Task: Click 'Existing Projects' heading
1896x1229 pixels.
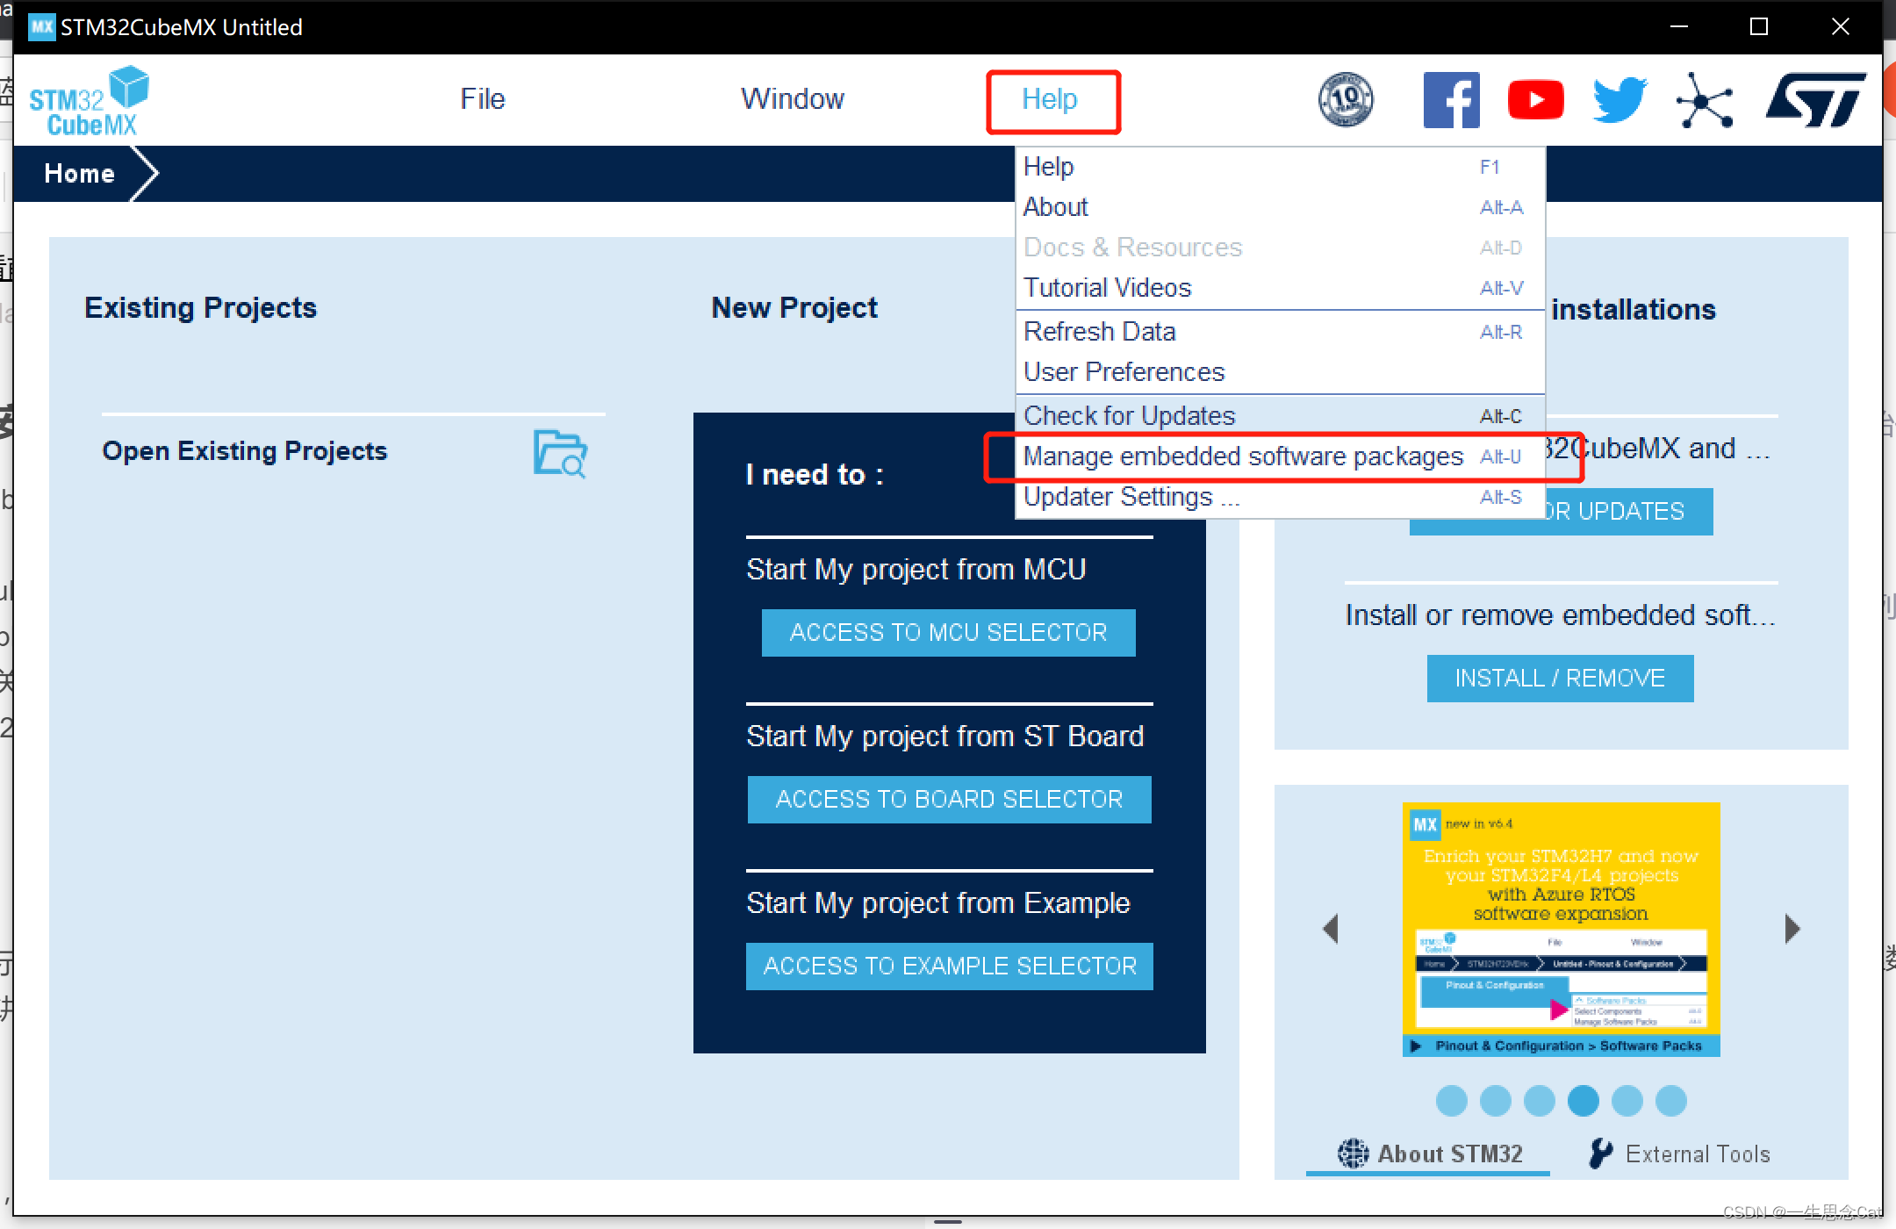Action: (x=200, y=308)
